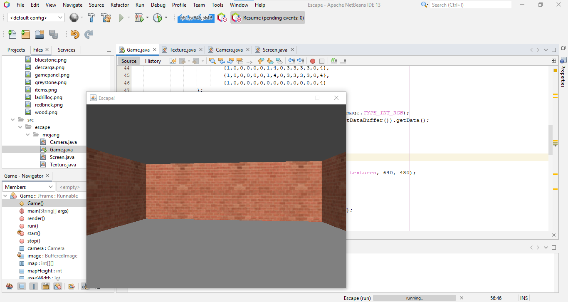The width and height of the screenshot is (568, 302).
Task: Open the default config dropdown
Action: coord(59,18)
